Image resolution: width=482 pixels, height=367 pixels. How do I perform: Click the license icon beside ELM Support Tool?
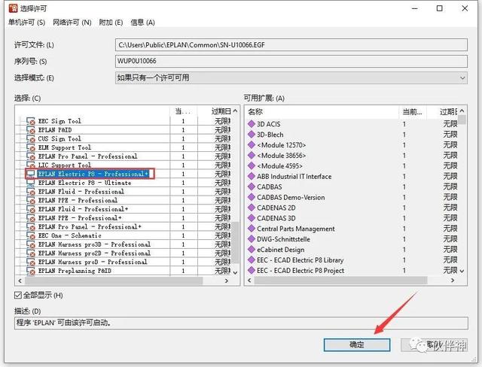click(x=31, y=147)
